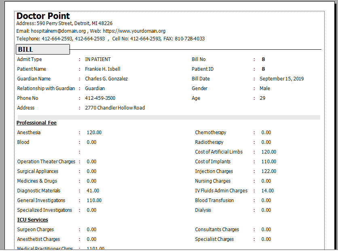Click the Injection Charges amount 122.00
Image resolution: width=338 pixels, height=251 pixels.
pos(268,171)
